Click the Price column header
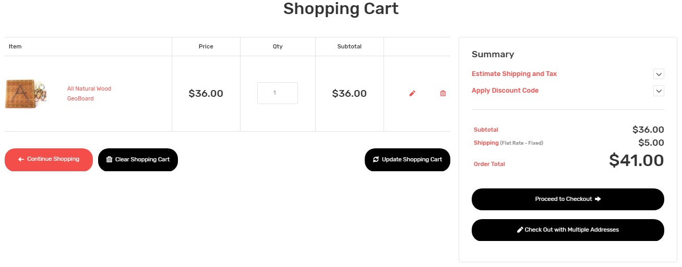682x267 pixels. (206, 46)
